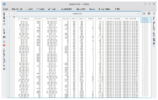Click the folder icon right of the tab bar
158x100 pixels.
[144, 14]
